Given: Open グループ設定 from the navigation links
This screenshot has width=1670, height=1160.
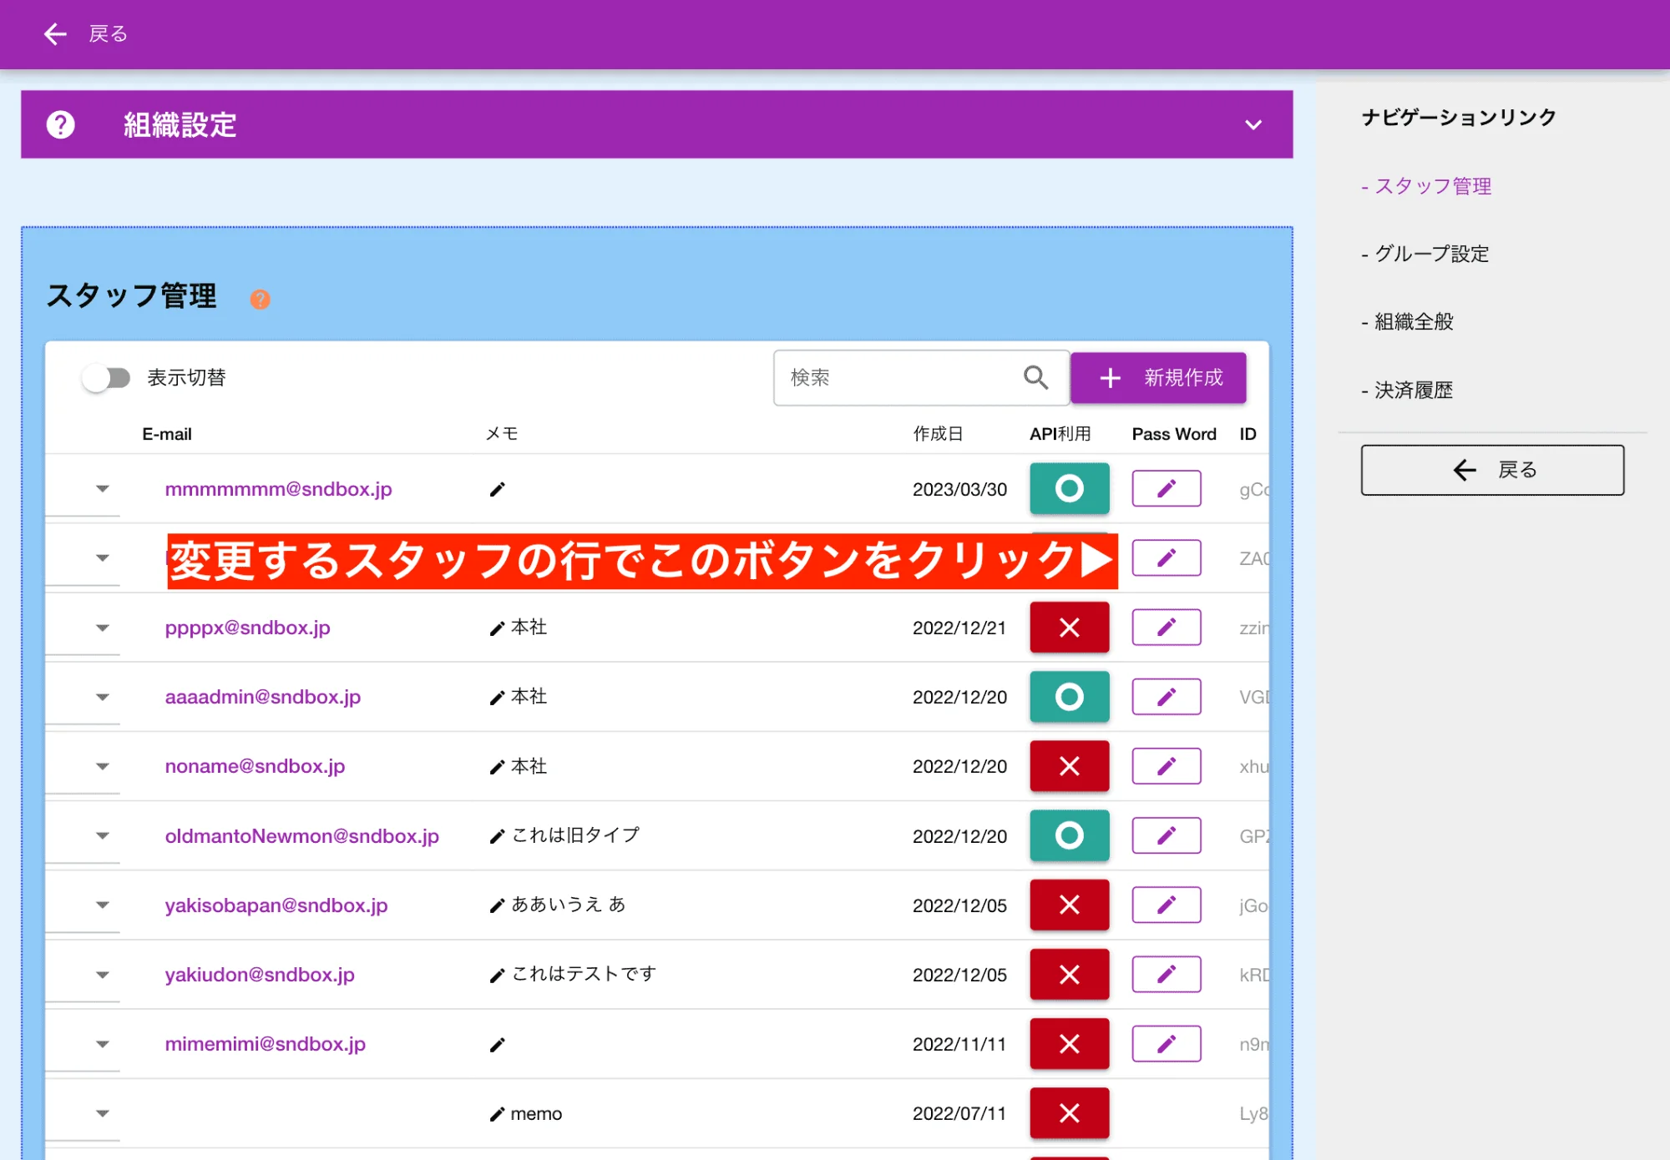Looking at the screenshot, I should [1430, 254].
